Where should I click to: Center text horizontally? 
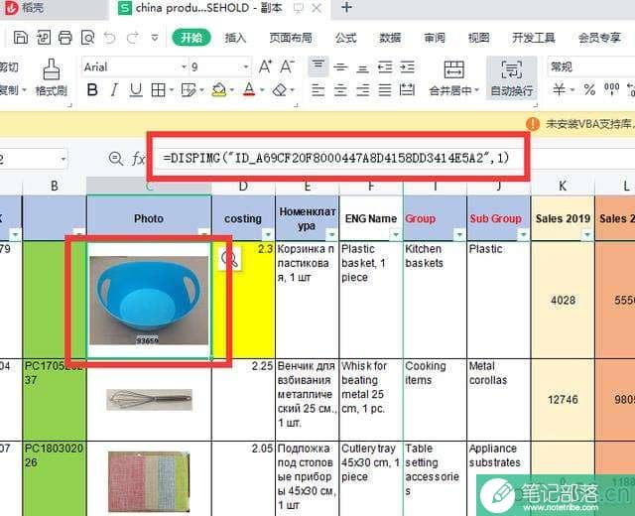(x=340, y=90)
